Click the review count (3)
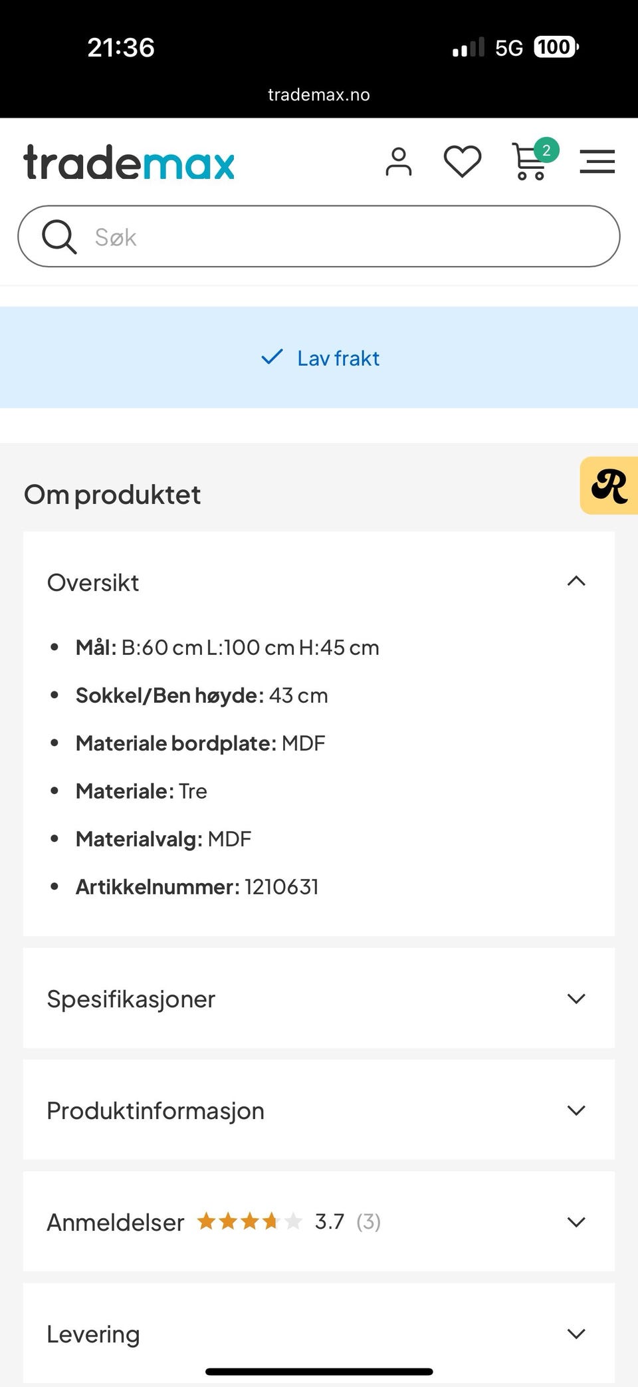This screenshot has height=1387, width=638. pyautogui.click(x=368, y=1221)
